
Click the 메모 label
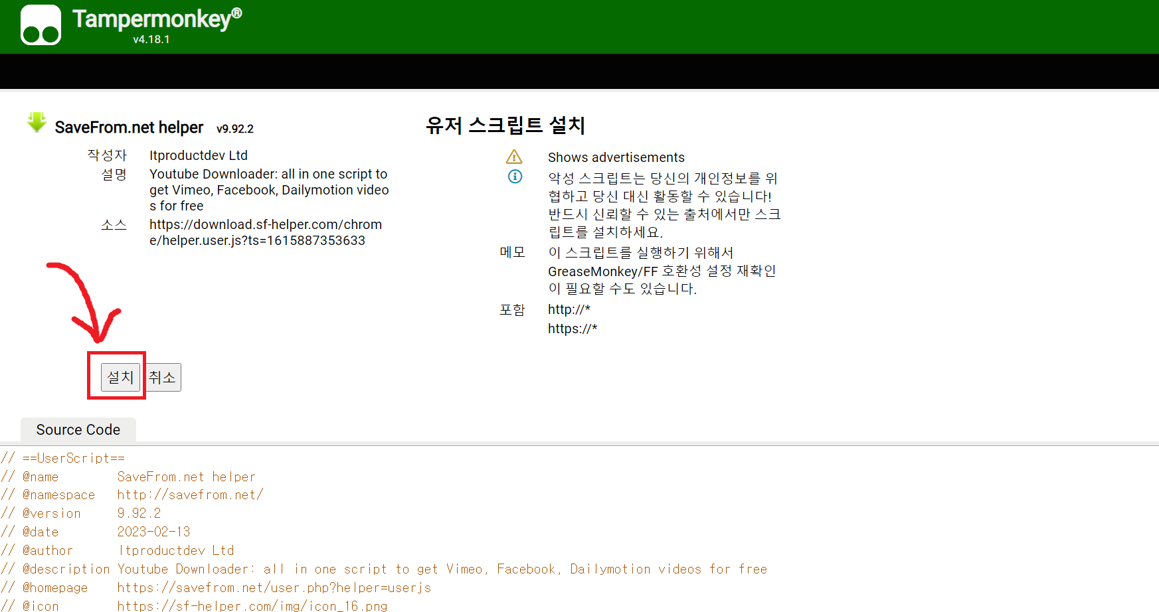[x=513, y=252]
